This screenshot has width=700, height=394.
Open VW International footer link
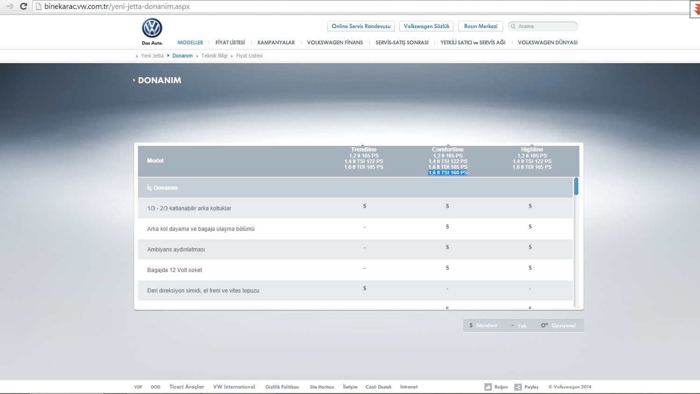click(234, 387)
